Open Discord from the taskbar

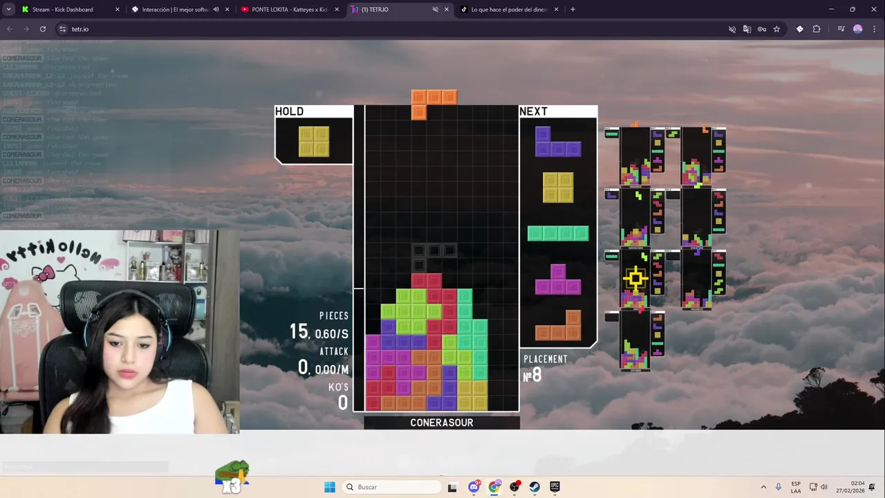[x=474, y=487]
